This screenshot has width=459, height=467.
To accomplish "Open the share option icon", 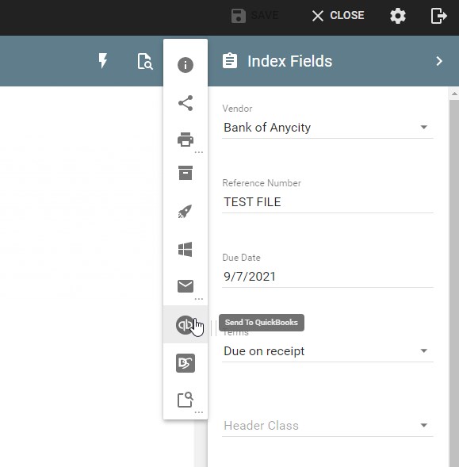I will tap(186, 103).
